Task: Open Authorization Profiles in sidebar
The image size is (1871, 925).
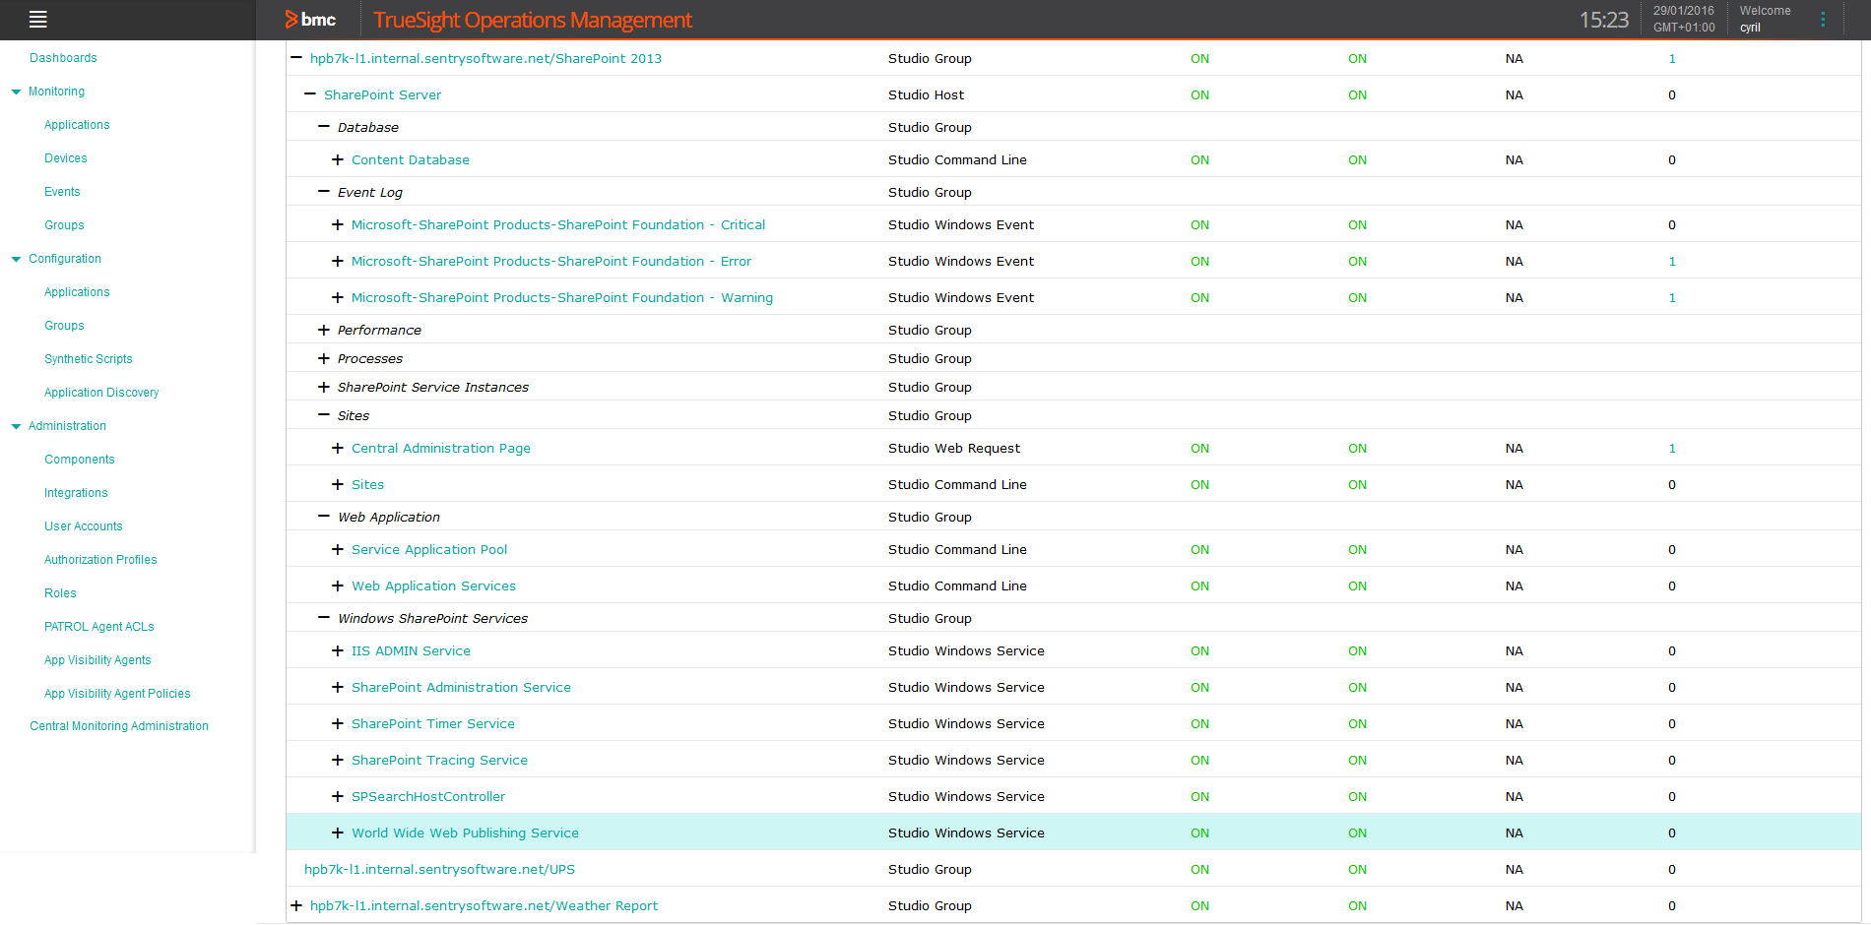Action: [100, 560]
